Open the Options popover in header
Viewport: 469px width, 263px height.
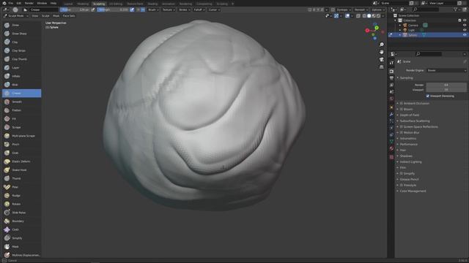click(x=378, y=9)
